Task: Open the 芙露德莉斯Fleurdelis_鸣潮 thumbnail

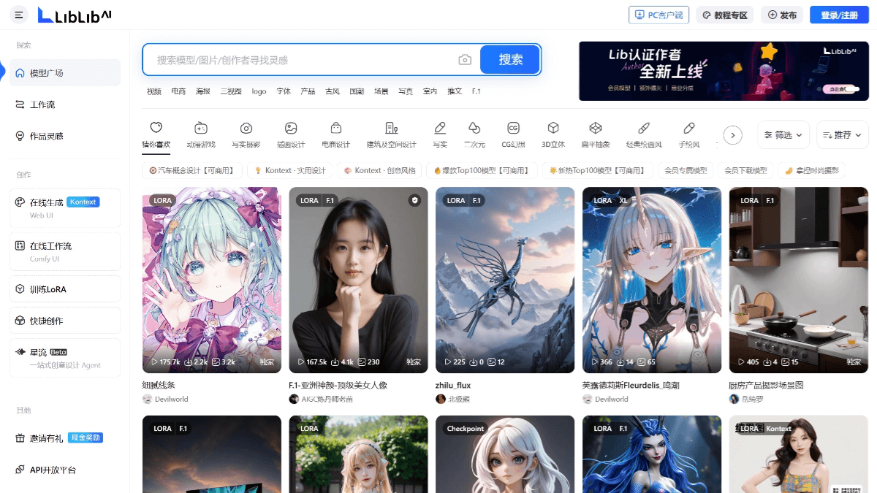Action: (x=652, y=280)
